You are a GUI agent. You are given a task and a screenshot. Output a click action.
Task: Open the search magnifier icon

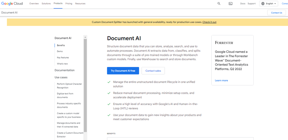(219, 3)
